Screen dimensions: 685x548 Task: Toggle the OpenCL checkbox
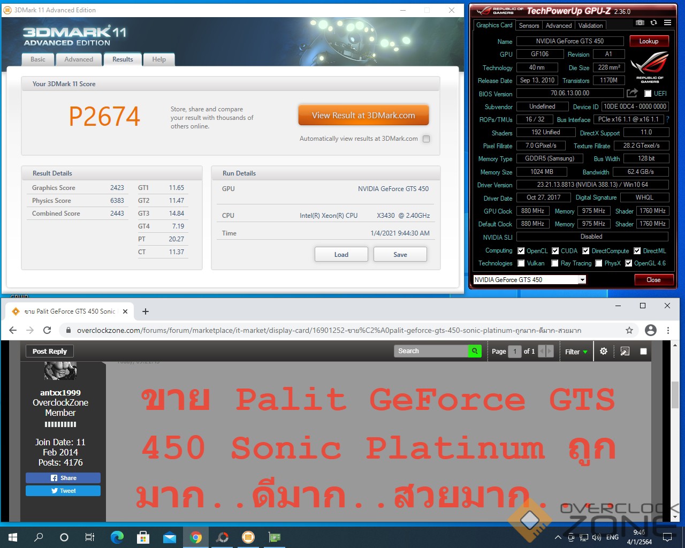(521, 250)
